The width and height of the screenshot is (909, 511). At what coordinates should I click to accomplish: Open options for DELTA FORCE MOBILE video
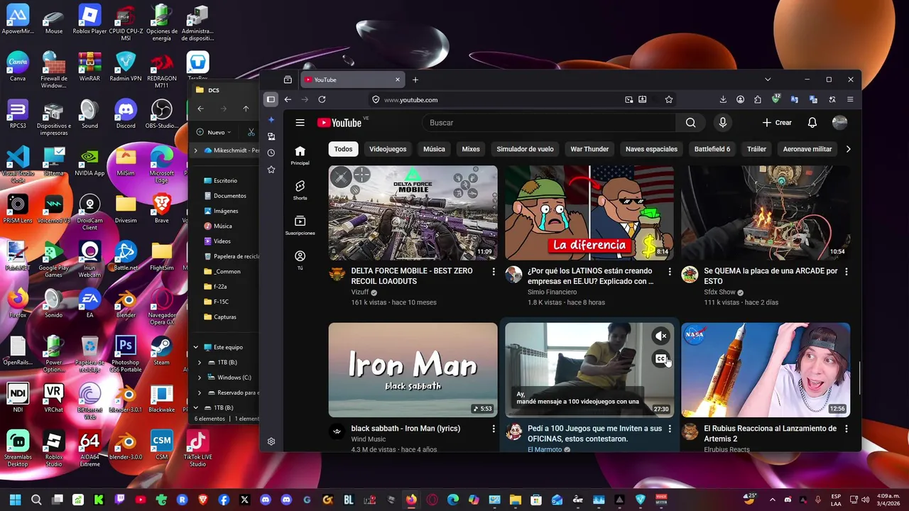pyautogui.click(x=494, y=271)
